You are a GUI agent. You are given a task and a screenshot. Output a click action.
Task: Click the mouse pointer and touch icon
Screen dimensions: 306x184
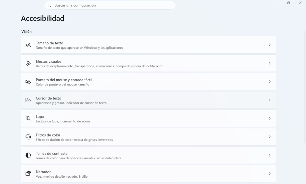click(28, 82)
